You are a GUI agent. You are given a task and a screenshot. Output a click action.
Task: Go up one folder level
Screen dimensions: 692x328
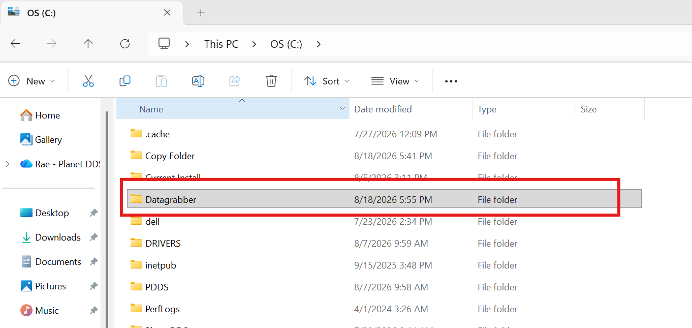pyautogui.click(x=88, y=44)
